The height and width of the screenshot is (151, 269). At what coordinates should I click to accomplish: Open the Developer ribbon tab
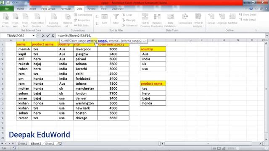point(118,8)
